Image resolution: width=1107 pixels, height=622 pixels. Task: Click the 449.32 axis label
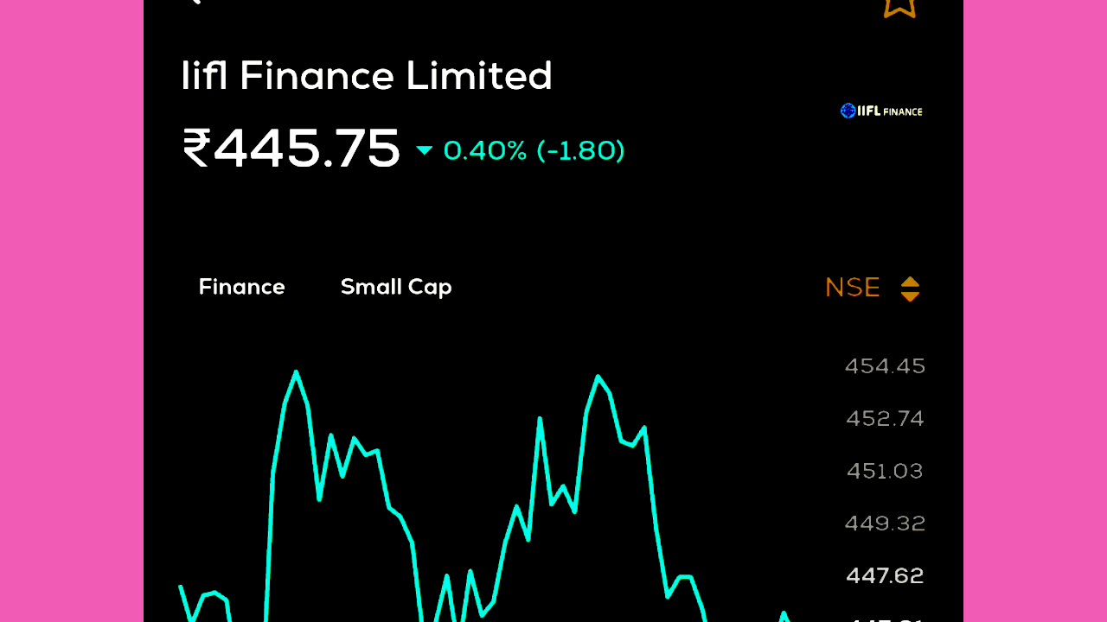[885, 524]
